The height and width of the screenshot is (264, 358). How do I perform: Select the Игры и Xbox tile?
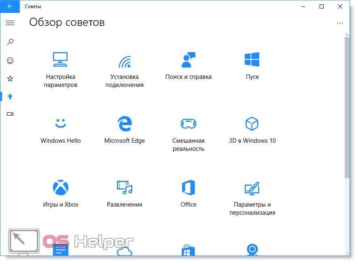pos(61,193)
